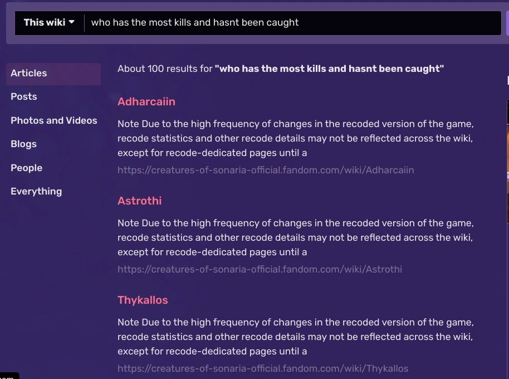509x379 pixels.
Task: Open the Blogs results filter
Action: [x=23, y=144]
